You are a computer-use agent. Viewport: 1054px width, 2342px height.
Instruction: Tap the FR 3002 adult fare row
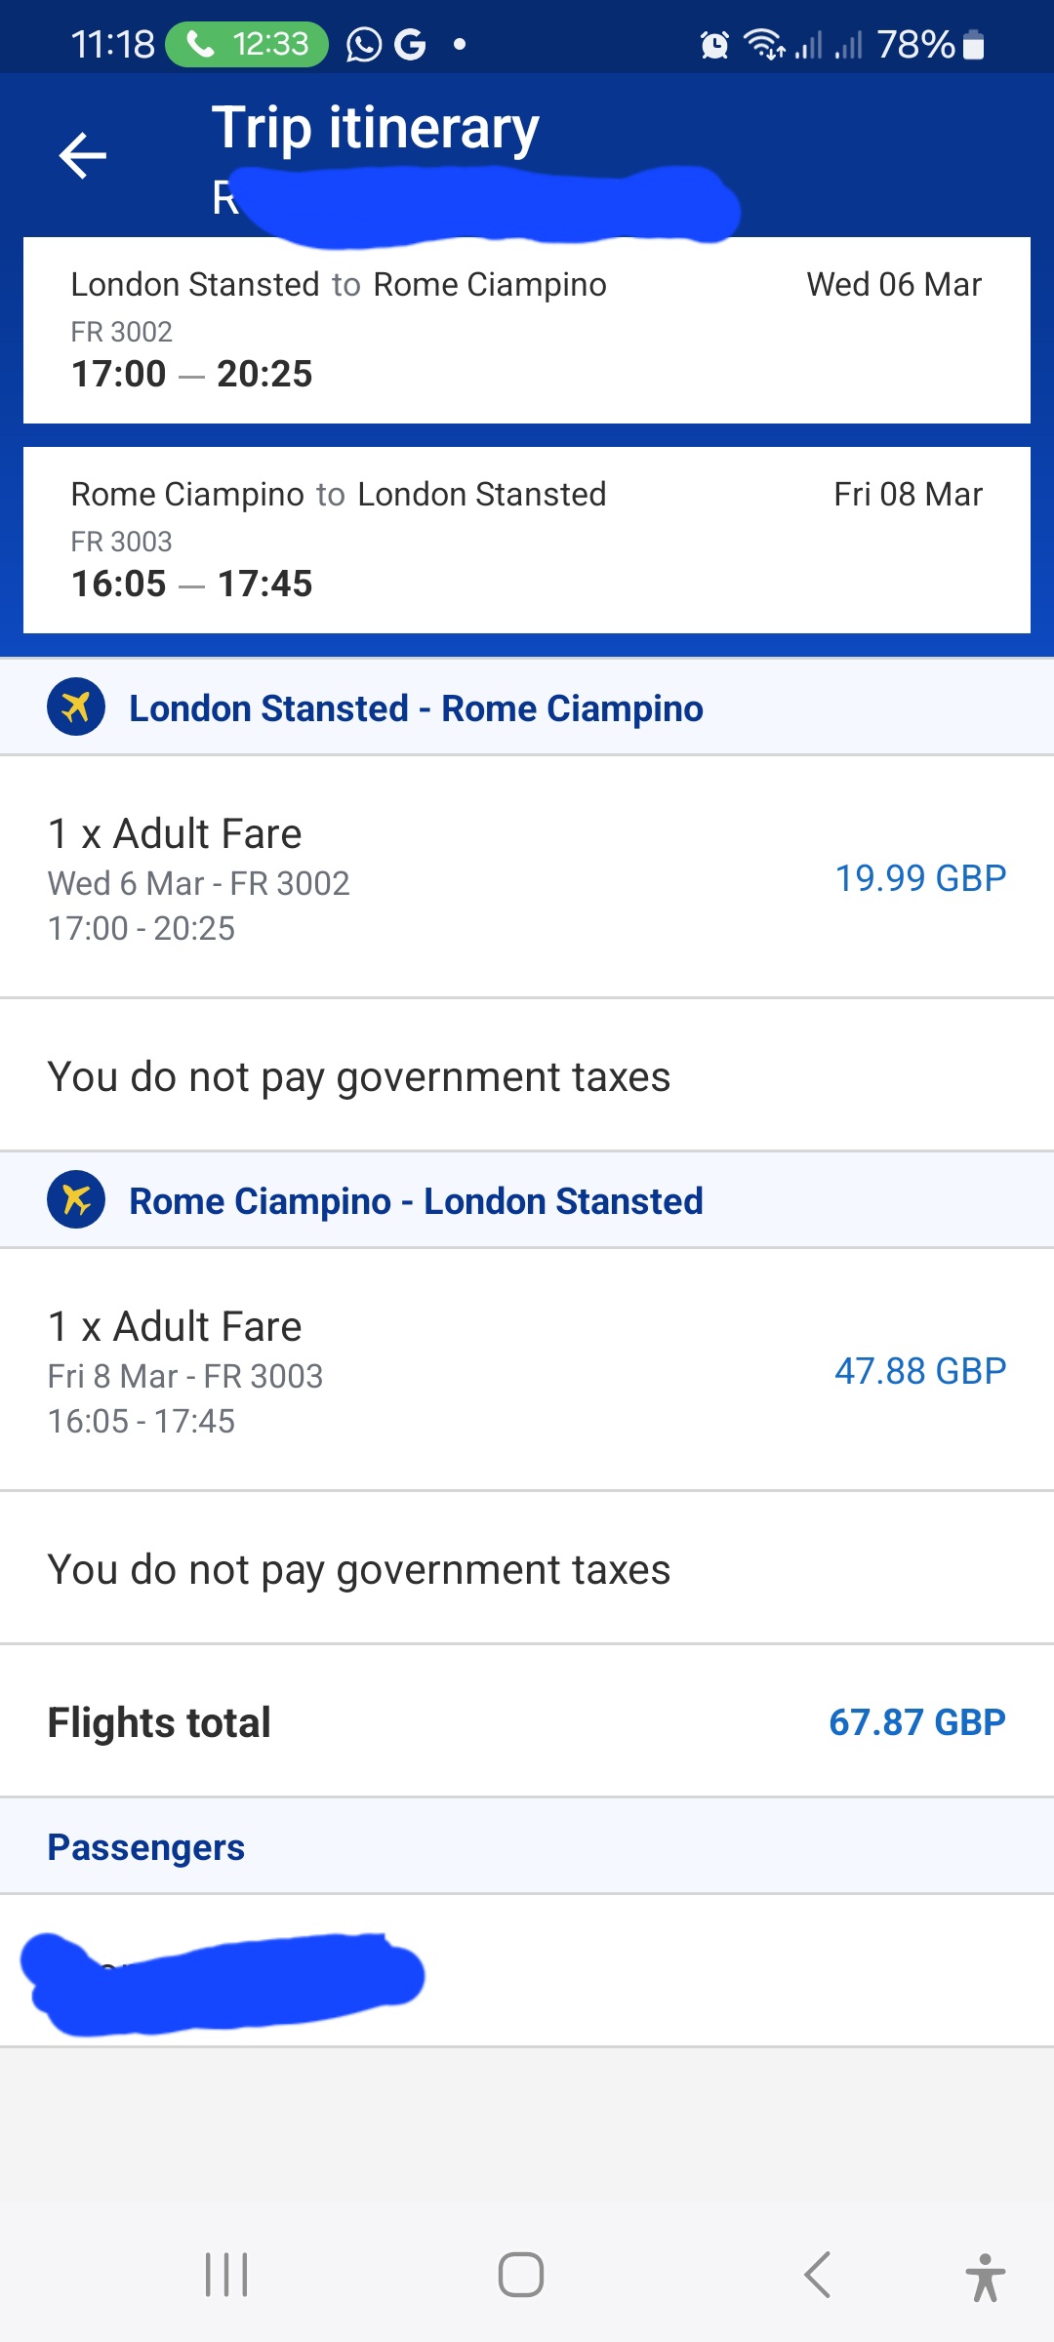pyautogui.click(x=527, y=877)
